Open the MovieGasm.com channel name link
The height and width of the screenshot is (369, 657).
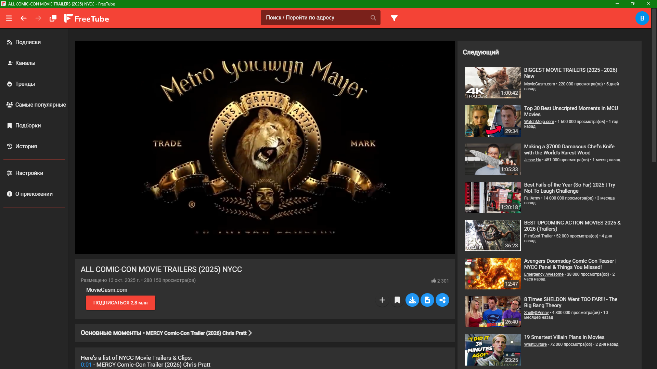(107, 290)
